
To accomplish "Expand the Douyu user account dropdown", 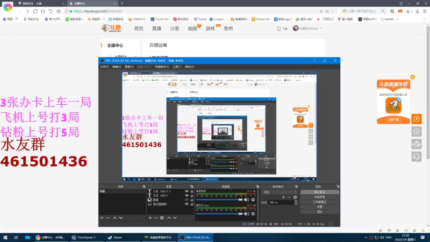I will tap(321, 29).
